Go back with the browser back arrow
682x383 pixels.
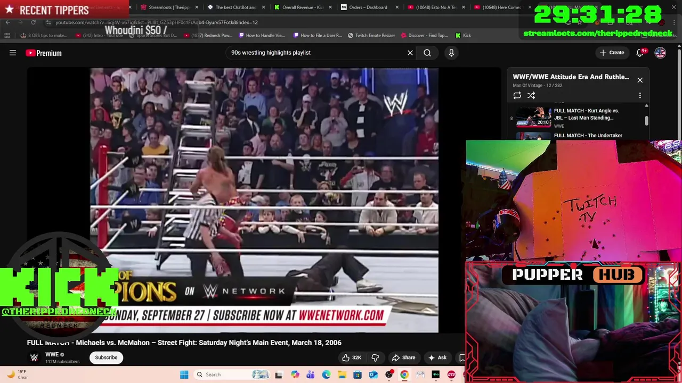tap(7, 22)
